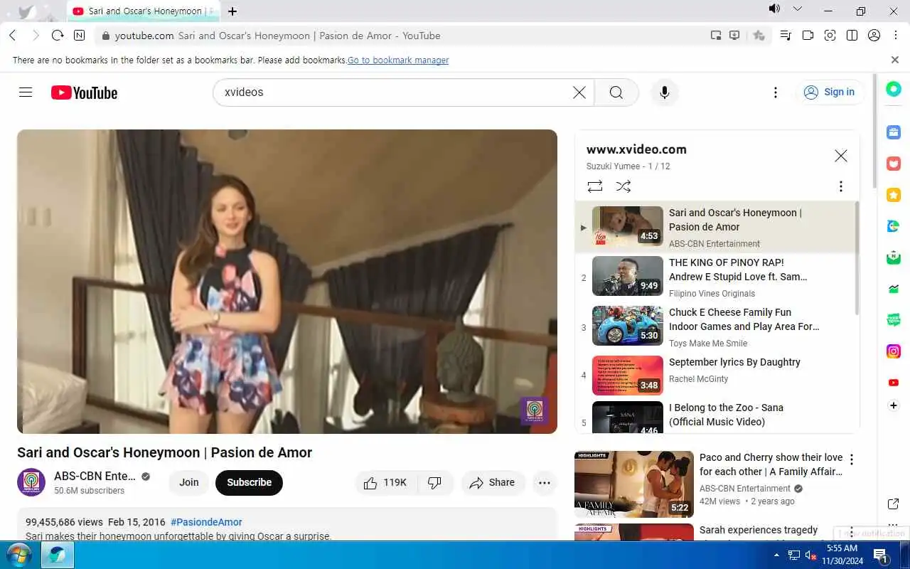Sign in to YouTube
The image size is (910, 569).
tap(830, 92)
